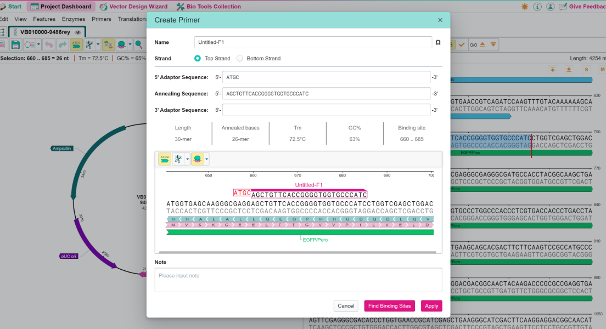606x329 pixels.
Task: Click the Undo arrow in the main toolbar
Action: pos(49,45)
